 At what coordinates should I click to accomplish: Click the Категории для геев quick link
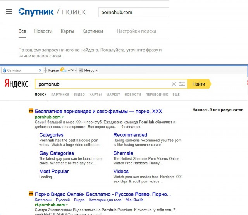pyautogui.click(x=105, y=200)
